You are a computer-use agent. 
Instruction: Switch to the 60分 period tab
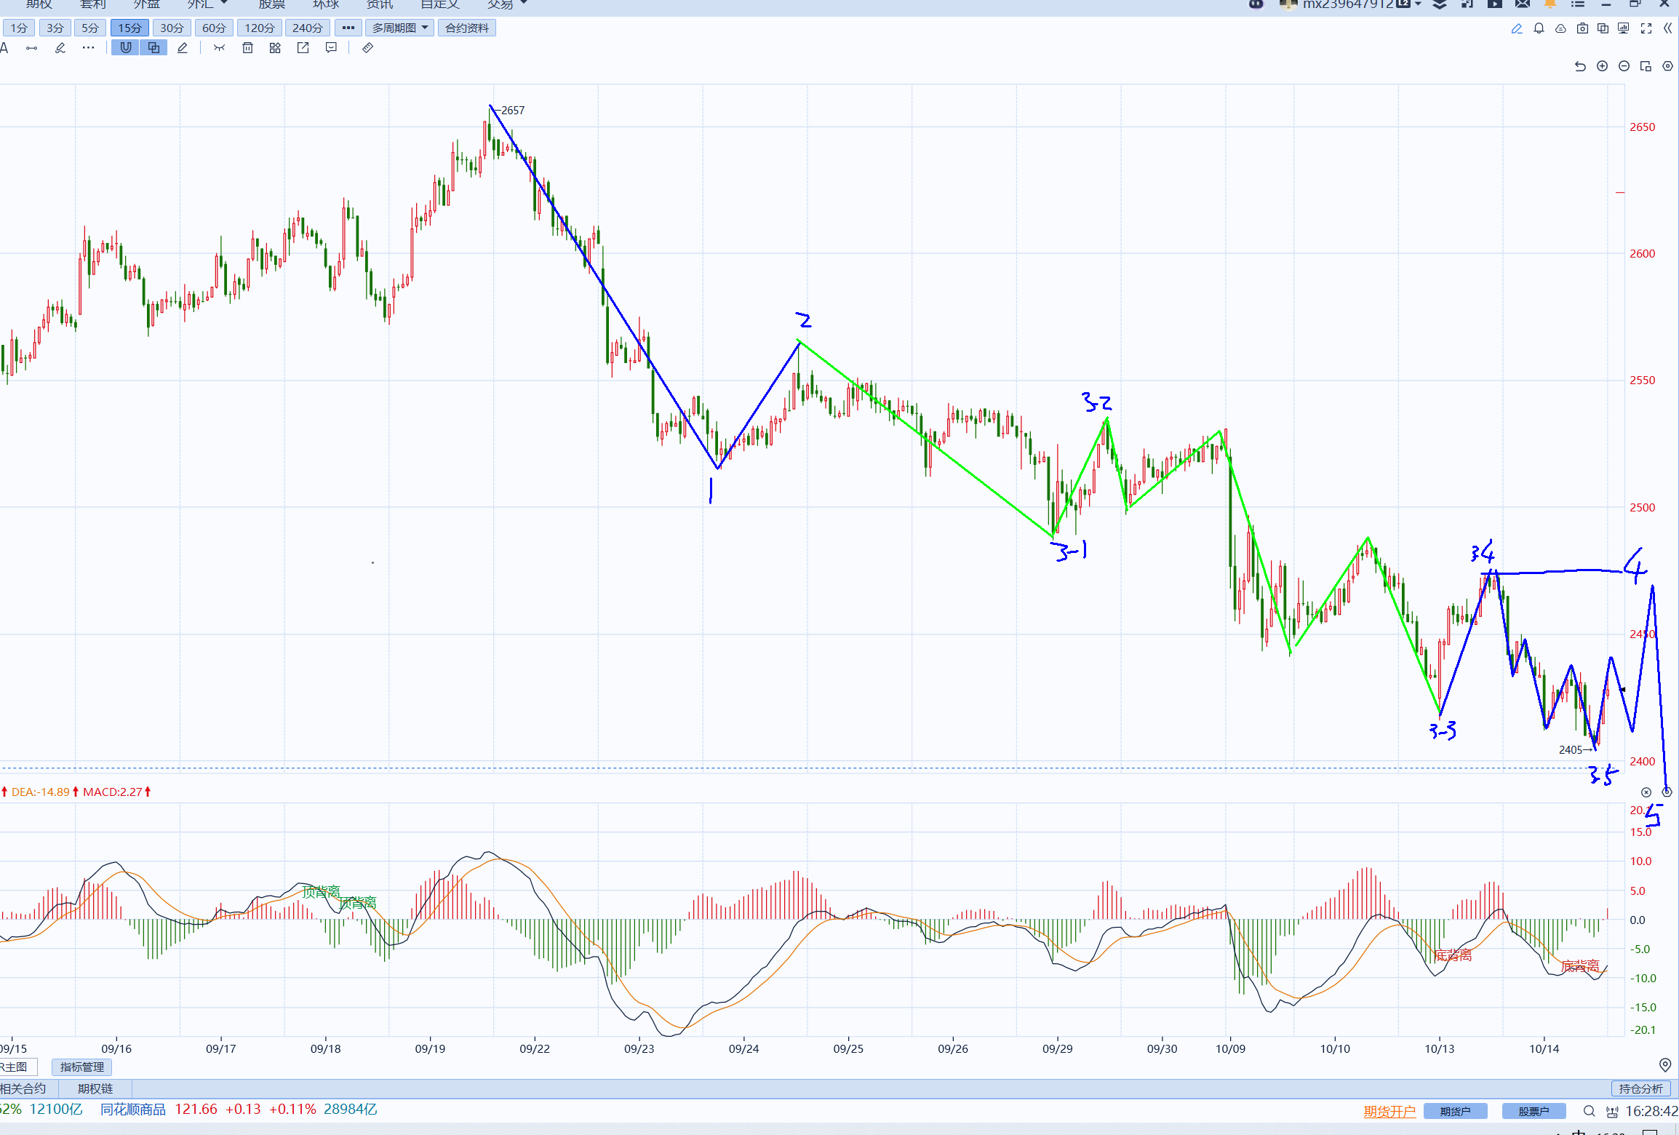tap(213, 28)
